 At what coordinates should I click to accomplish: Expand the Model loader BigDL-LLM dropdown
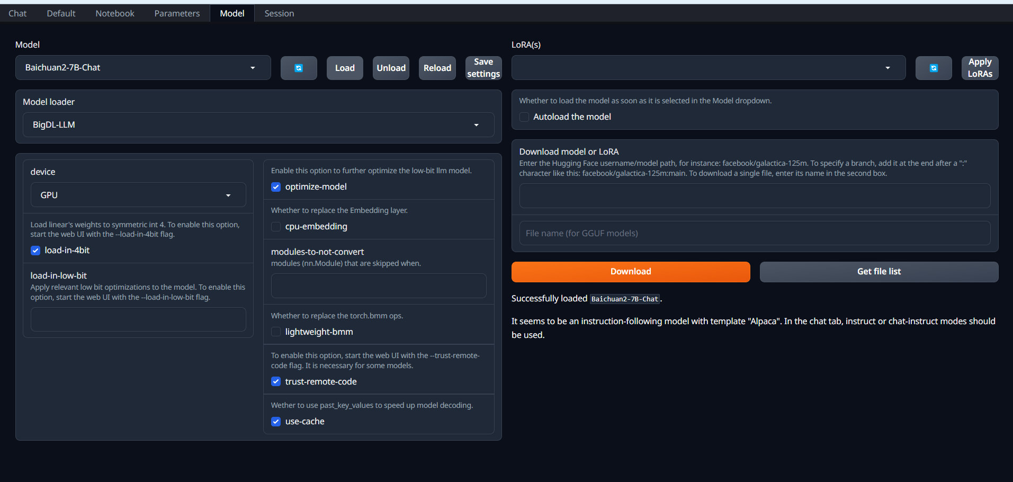click(x=258, y=125)
